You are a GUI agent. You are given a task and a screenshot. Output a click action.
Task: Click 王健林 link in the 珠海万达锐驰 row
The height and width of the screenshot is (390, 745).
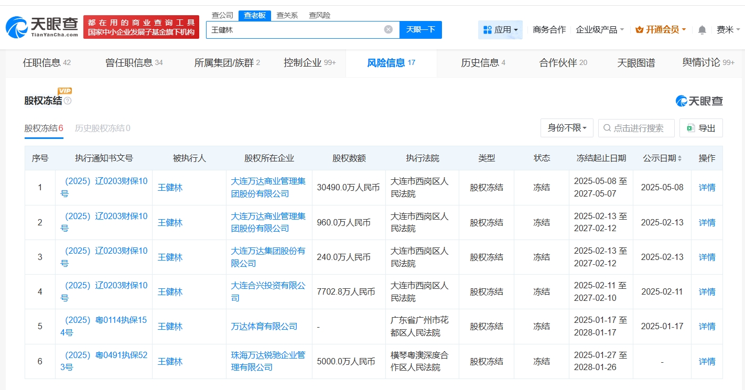tap(170, 361)
